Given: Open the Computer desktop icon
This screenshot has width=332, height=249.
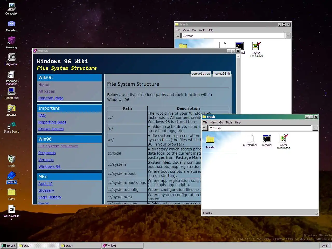Looking at the screenshot, I should click(11, 9).
